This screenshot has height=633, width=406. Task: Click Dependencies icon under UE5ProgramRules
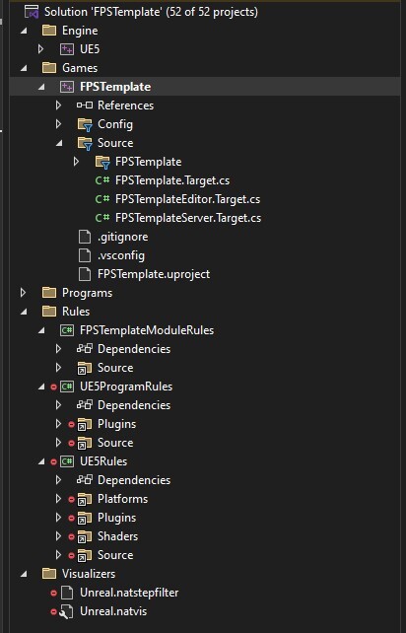(x=85, y=405)
